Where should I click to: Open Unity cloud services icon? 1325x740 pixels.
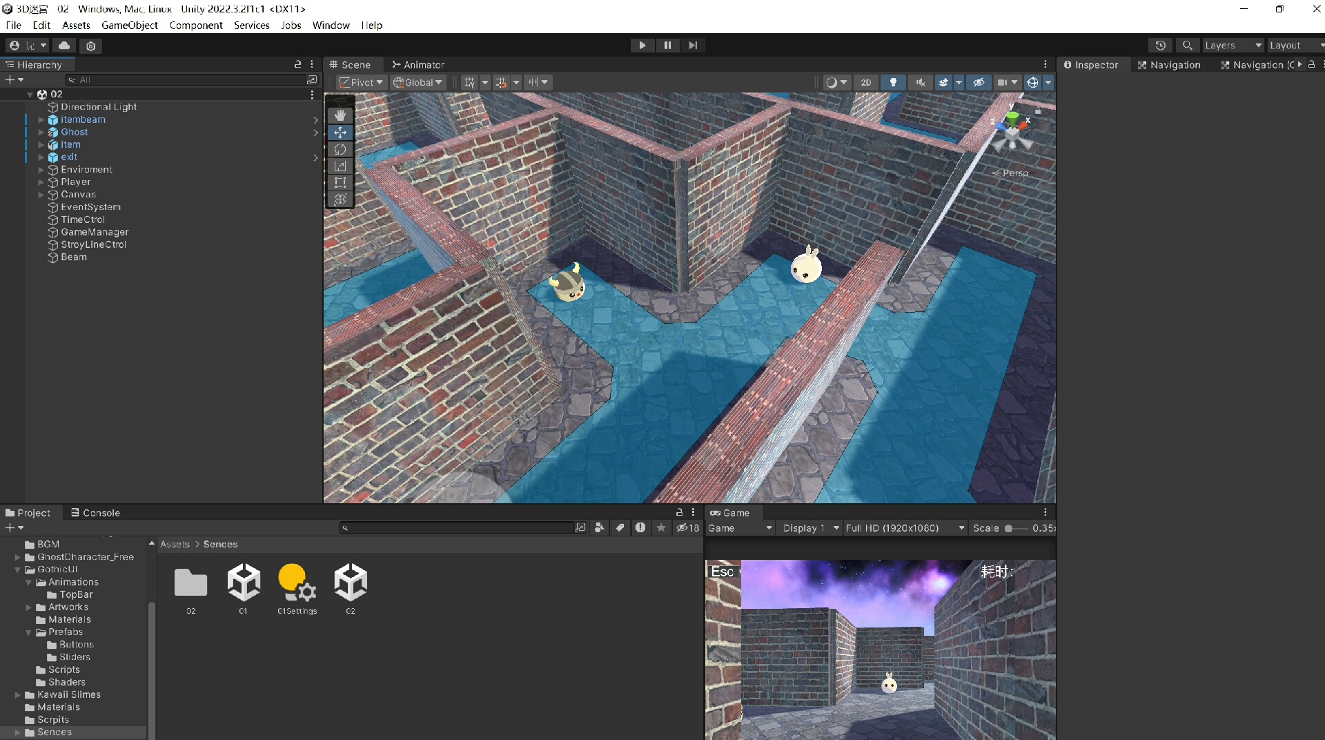(x=64, y=46)
